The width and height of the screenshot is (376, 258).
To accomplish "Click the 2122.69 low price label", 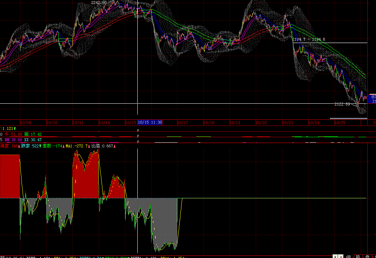I will point(342,104).
